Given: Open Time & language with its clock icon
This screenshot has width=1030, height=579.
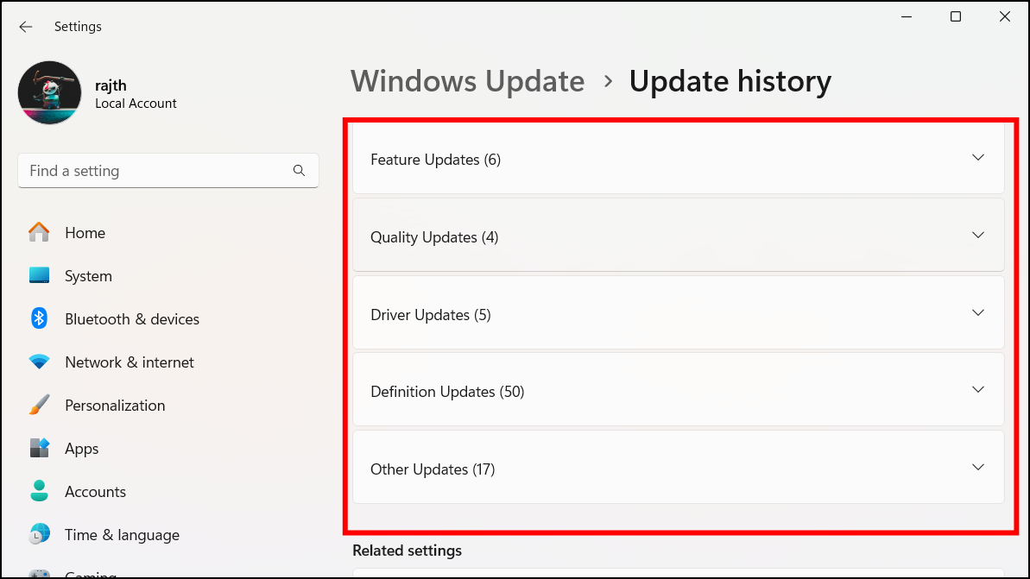Looking at the screenshot, I should coord(39,534).
